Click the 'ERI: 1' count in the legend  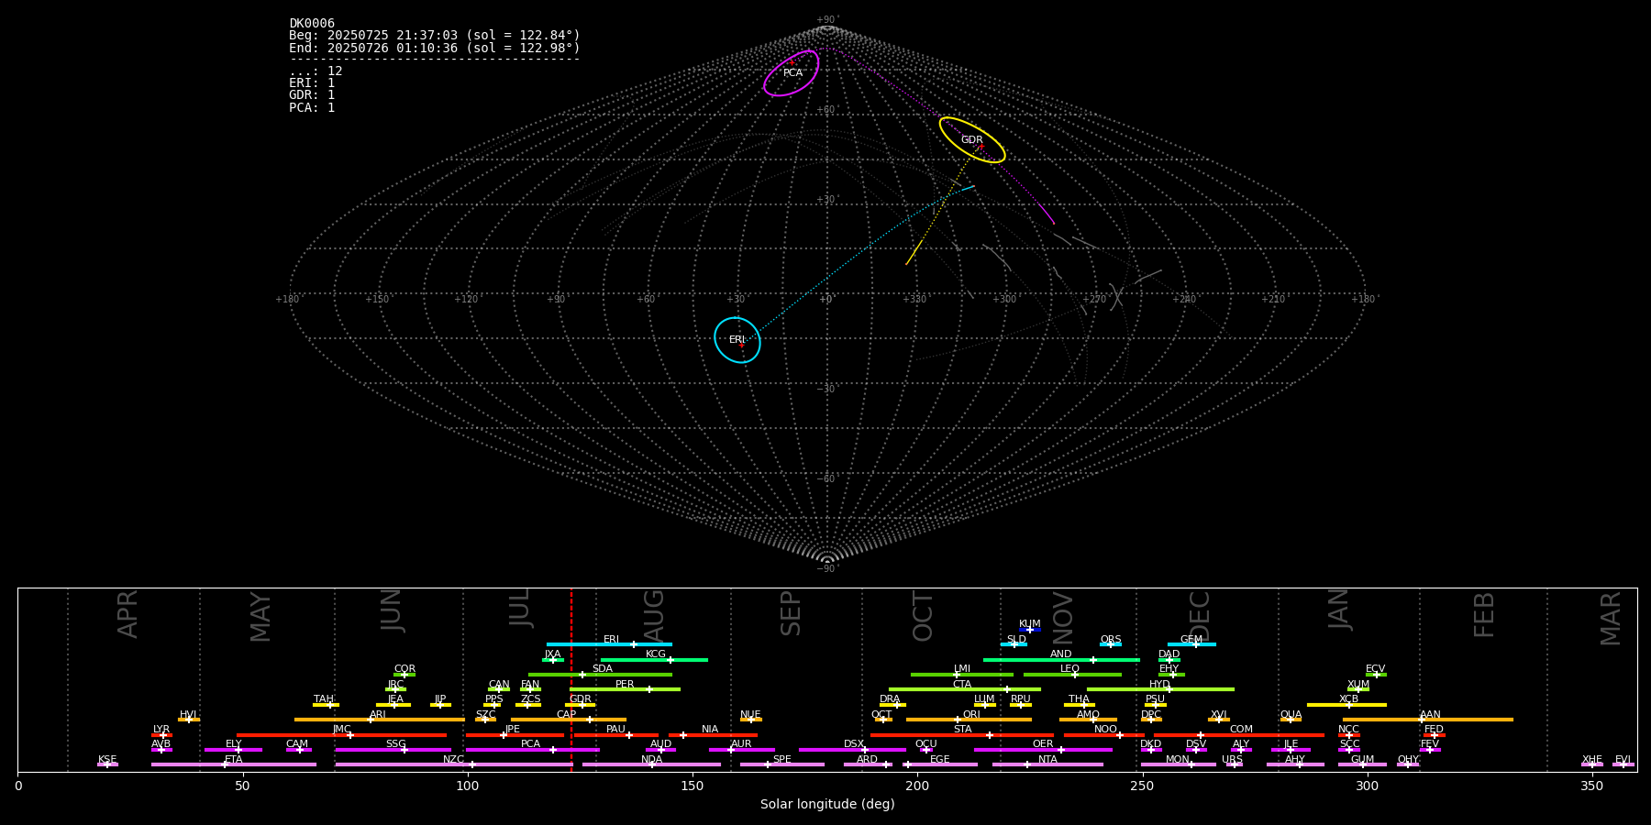[x=312, y=83]
